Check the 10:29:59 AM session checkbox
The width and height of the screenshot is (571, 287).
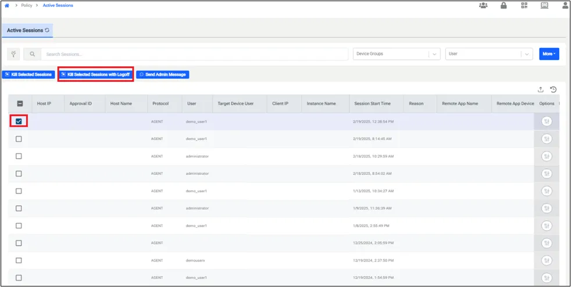[x=19, y=156]
